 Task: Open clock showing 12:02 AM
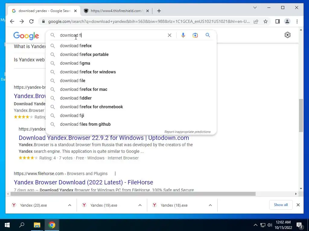[283, 225]
